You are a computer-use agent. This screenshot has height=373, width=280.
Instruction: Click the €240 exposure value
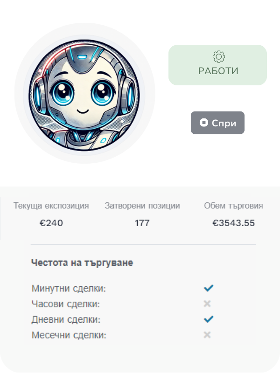51,223
